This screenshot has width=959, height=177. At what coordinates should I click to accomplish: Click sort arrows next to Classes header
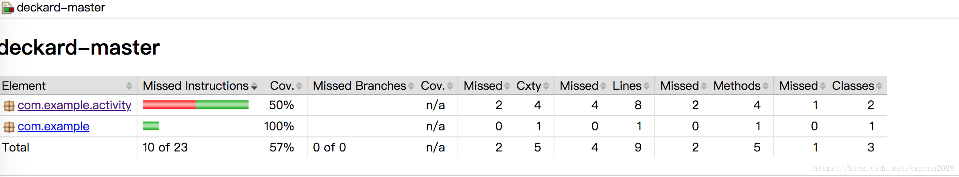tap(879, 86)
